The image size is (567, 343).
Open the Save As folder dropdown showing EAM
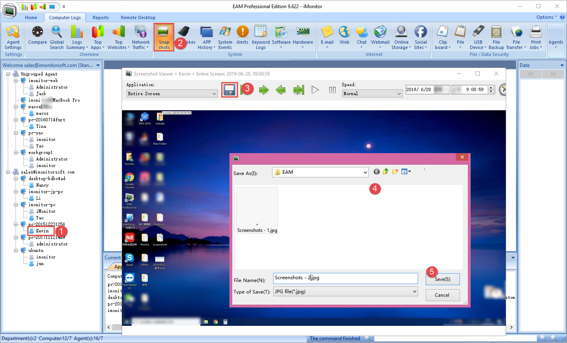tap(320, 172)
